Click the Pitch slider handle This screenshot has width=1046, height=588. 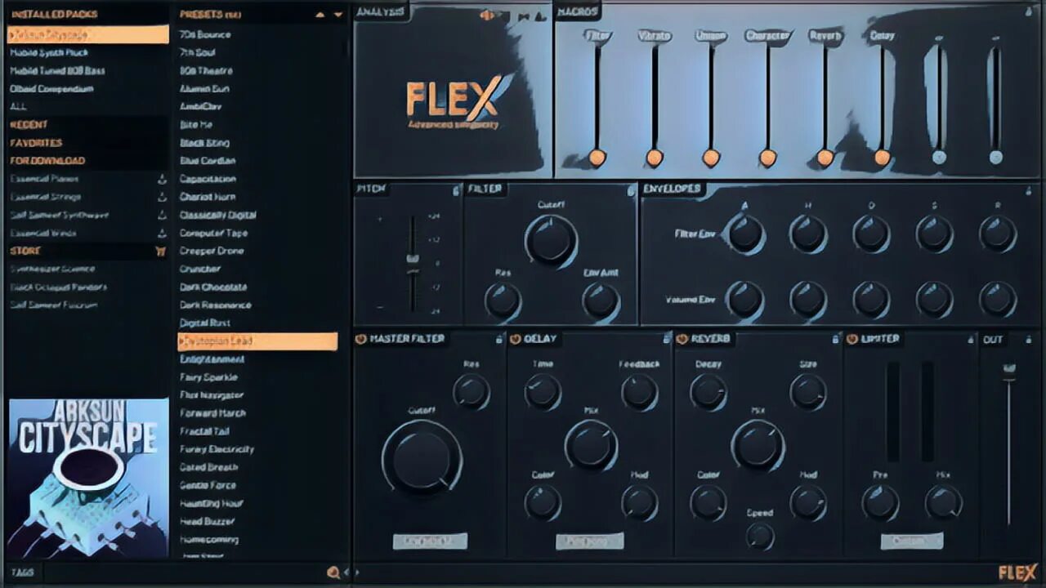[x=413, y=260]
